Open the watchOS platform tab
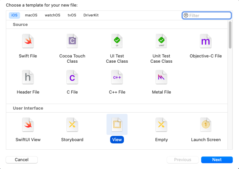This screenshot has width=239, height=169. point(52,15)
